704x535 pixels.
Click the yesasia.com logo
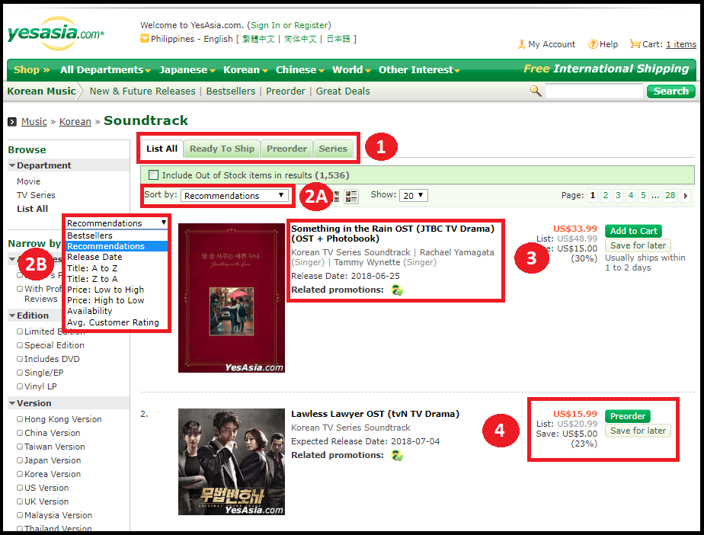click(x=56, y=34)
